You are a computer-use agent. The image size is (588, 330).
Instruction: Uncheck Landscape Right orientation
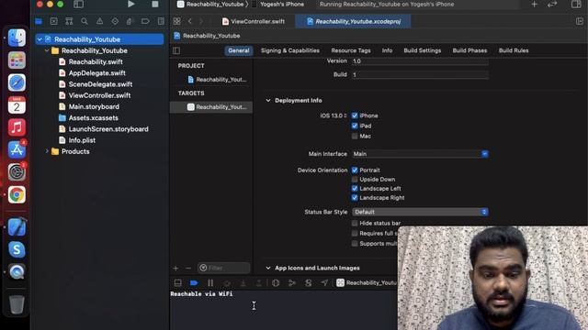(355, 198)
